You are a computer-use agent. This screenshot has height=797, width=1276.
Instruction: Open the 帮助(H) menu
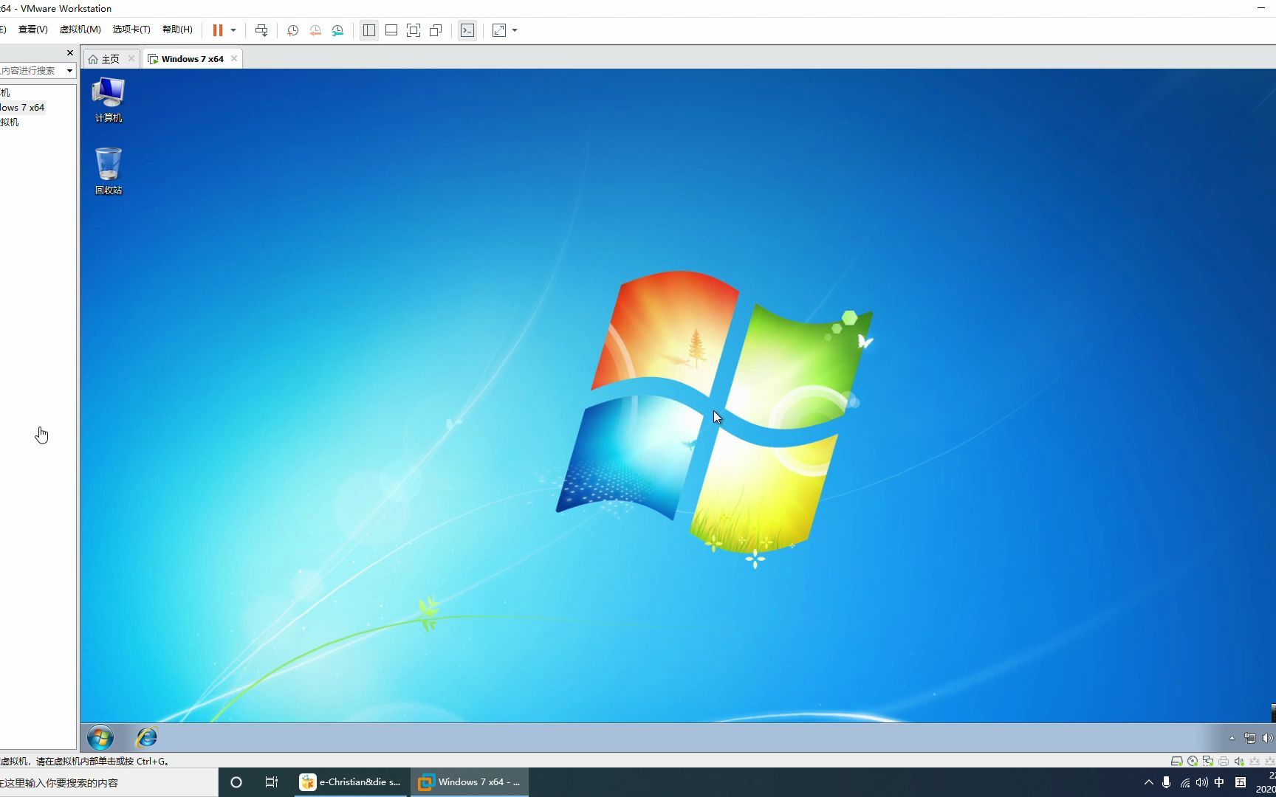point(177,30)
